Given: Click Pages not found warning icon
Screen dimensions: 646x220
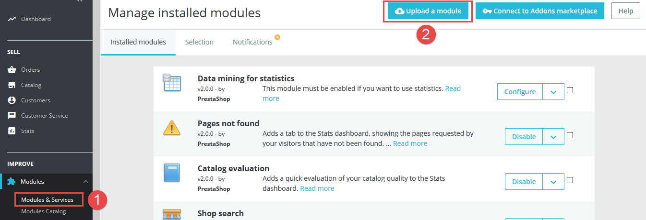Looking at the screenshot, I should (171, 128).
